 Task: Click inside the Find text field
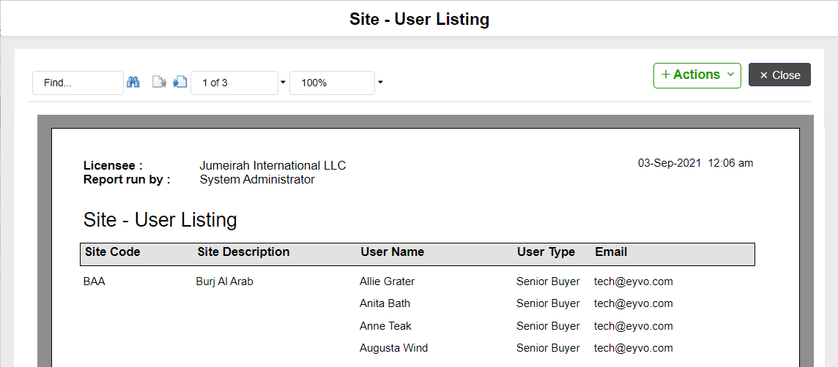click(78, 83)
